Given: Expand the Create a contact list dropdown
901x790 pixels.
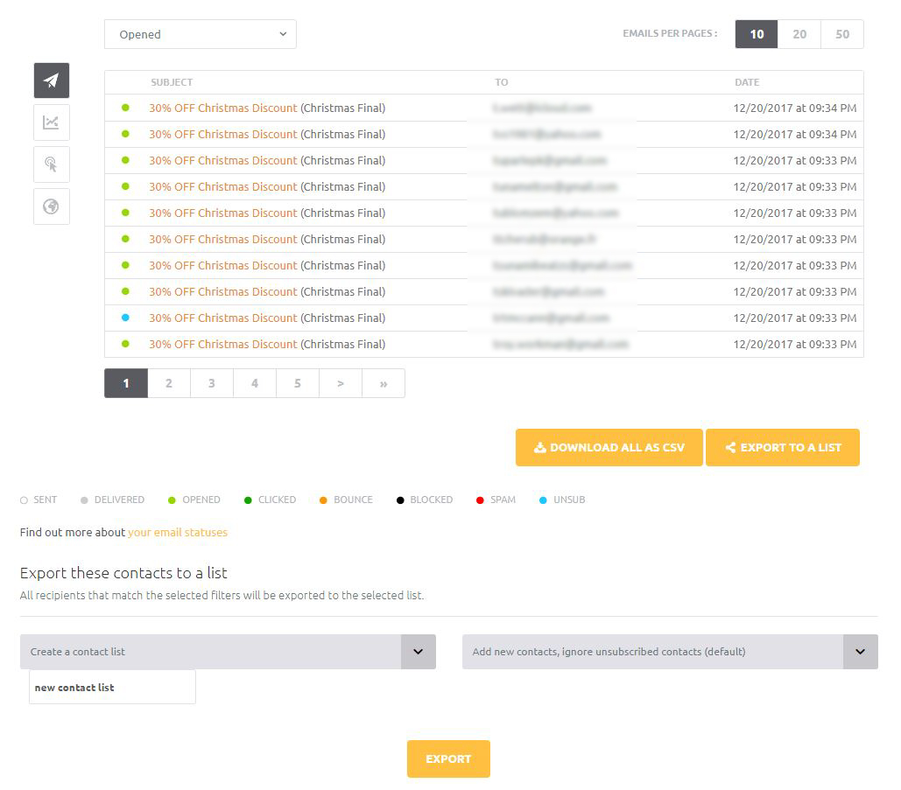Looking at the screenshot, I should (x=228, y=652).
